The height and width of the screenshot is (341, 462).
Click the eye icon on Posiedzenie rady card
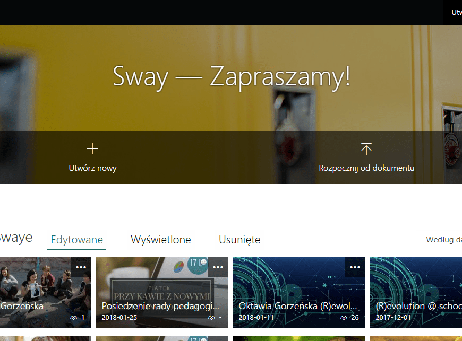coord(212,318)
